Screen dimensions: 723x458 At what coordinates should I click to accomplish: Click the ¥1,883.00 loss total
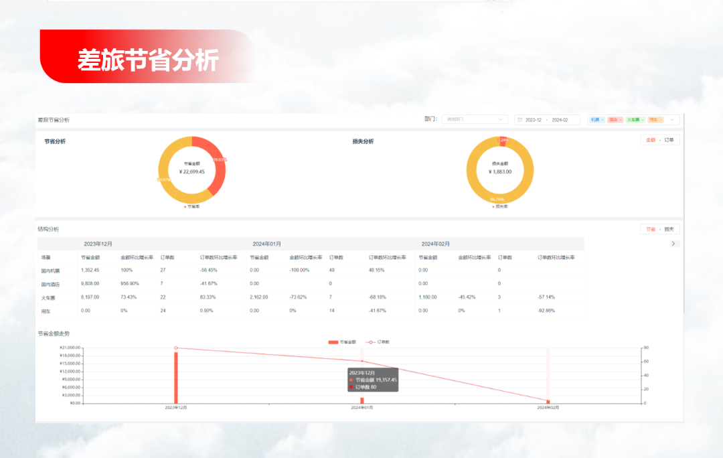point(500,171)
